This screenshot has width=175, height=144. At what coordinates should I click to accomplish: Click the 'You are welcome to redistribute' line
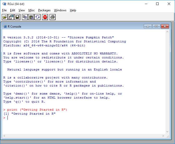(63, 57)
